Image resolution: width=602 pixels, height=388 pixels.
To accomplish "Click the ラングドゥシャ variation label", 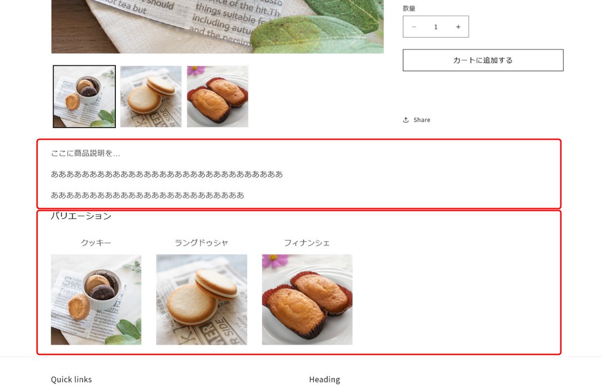I will [x=202, y=243].
